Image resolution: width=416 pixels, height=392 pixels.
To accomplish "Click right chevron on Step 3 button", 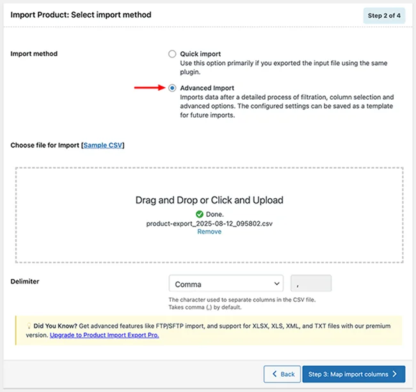I will point(396,374).
